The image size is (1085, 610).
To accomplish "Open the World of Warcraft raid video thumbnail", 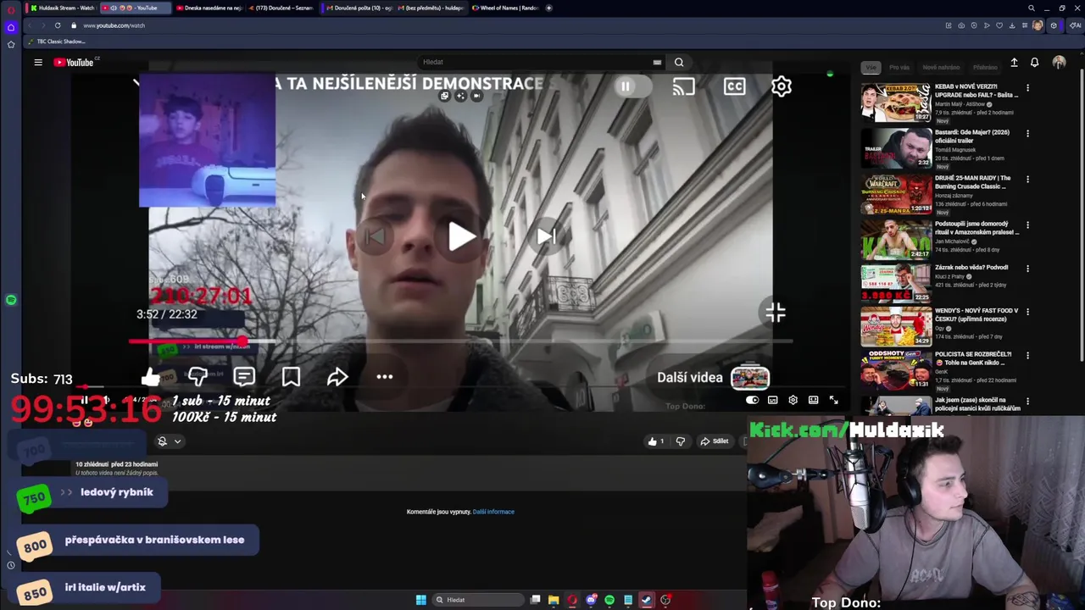I will point(896,193).
